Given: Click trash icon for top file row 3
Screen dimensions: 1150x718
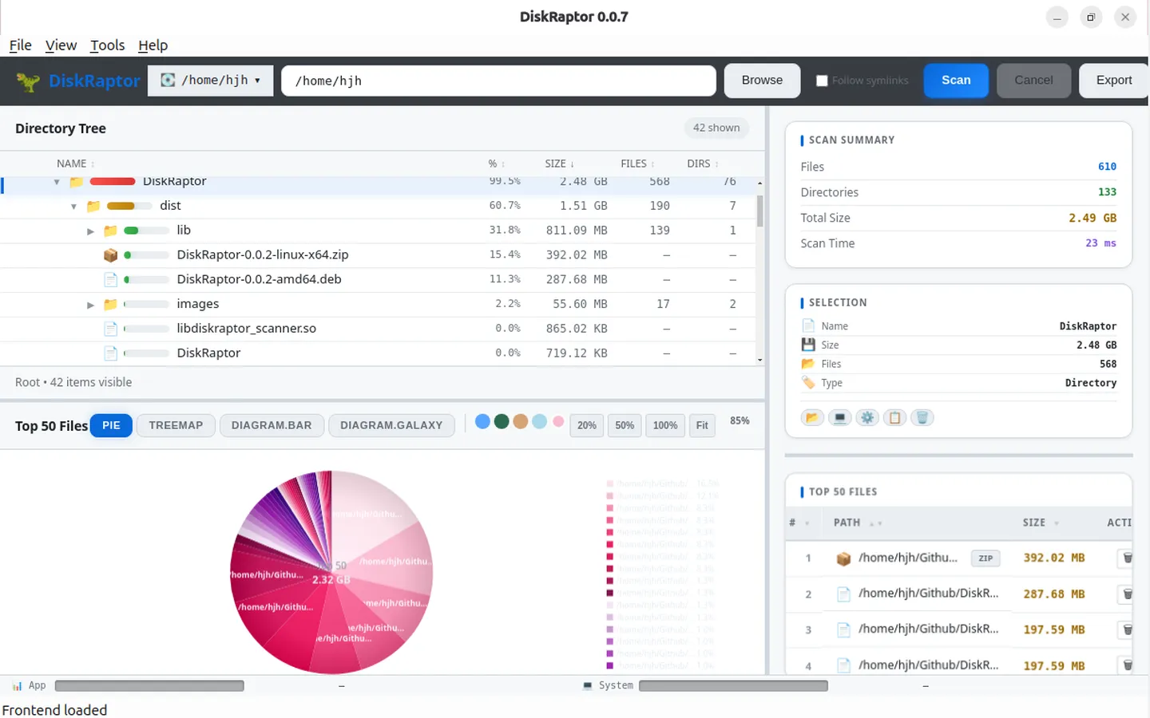Looking at the screenshot, I should (1128, 630).
